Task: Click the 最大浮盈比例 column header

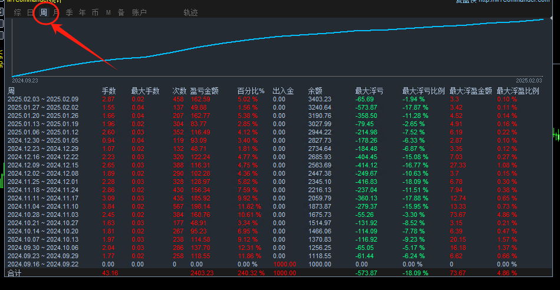Action: pos(518,91)
